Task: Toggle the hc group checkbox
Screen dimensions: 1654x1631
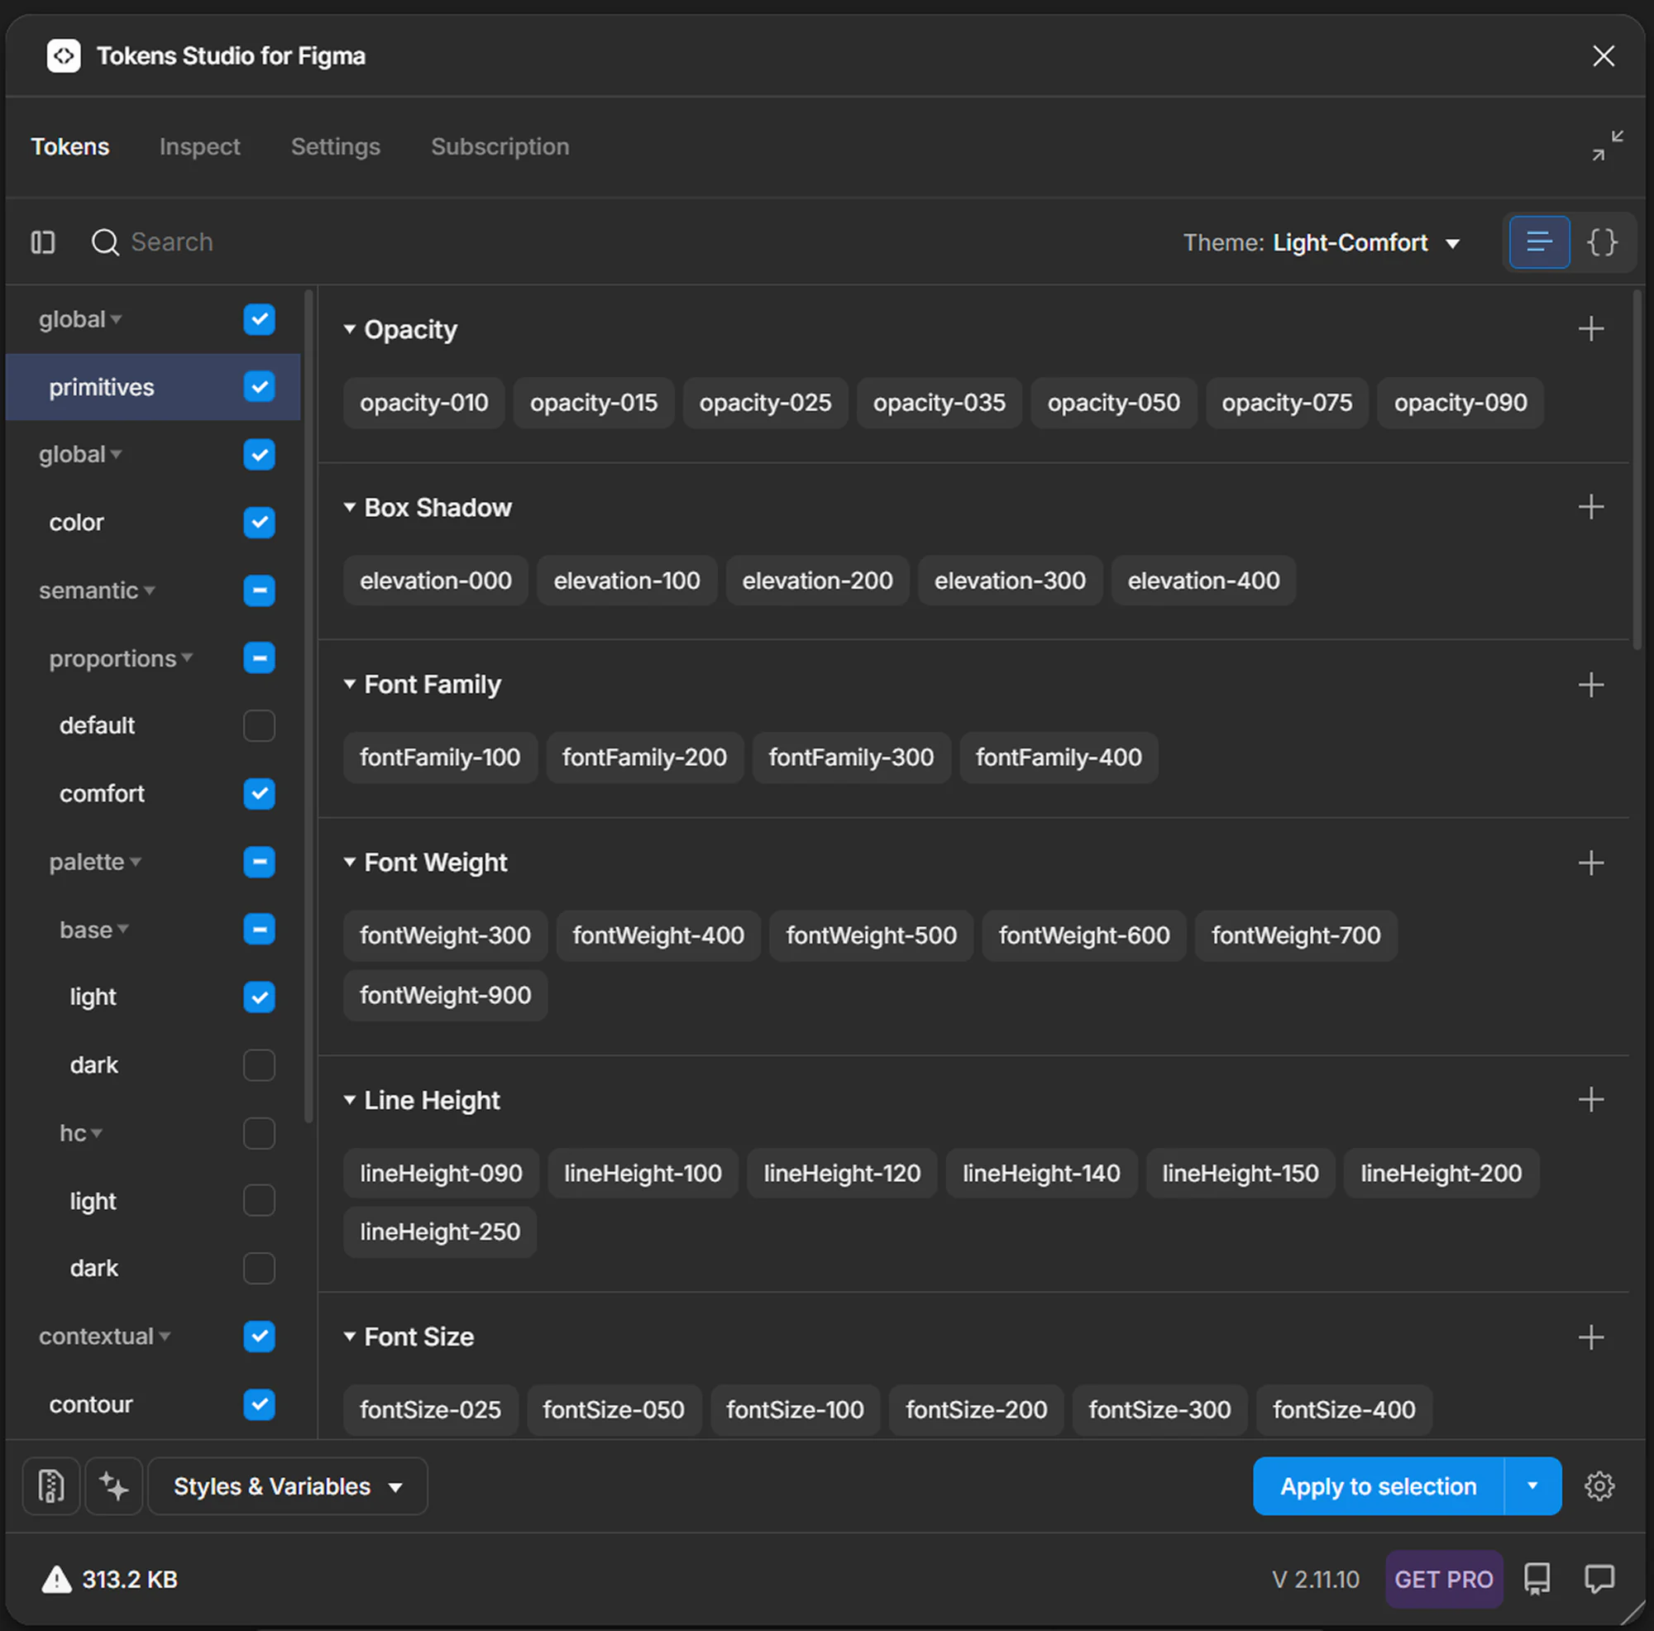Action: coord(259,1133)
